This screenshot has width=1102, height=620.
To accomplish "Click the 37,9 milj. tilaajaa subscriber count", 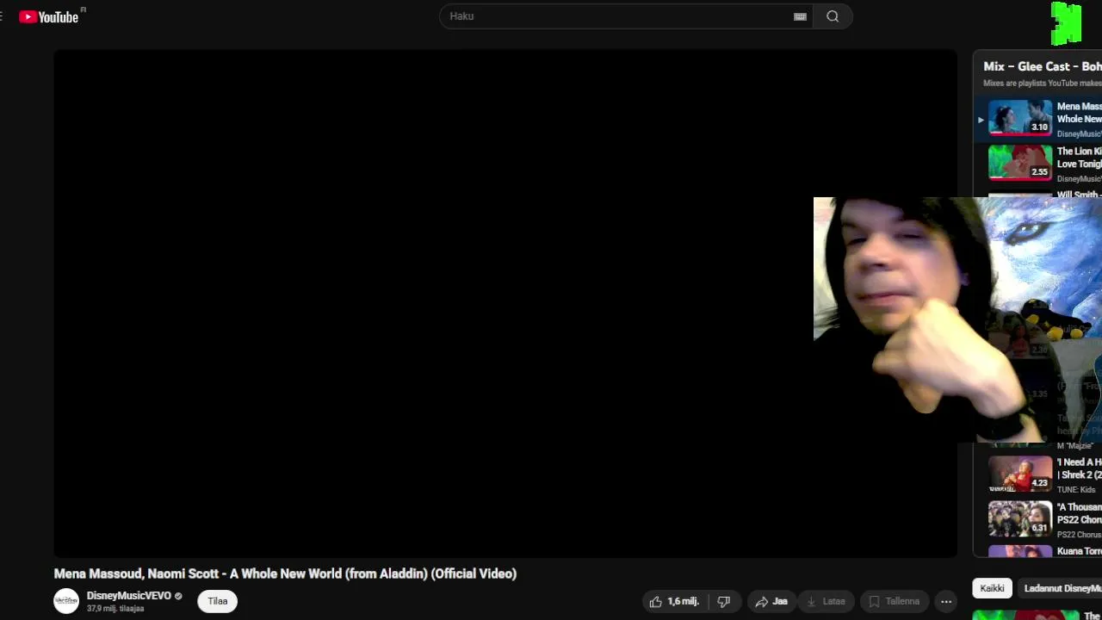I will (x=115, y=609).
